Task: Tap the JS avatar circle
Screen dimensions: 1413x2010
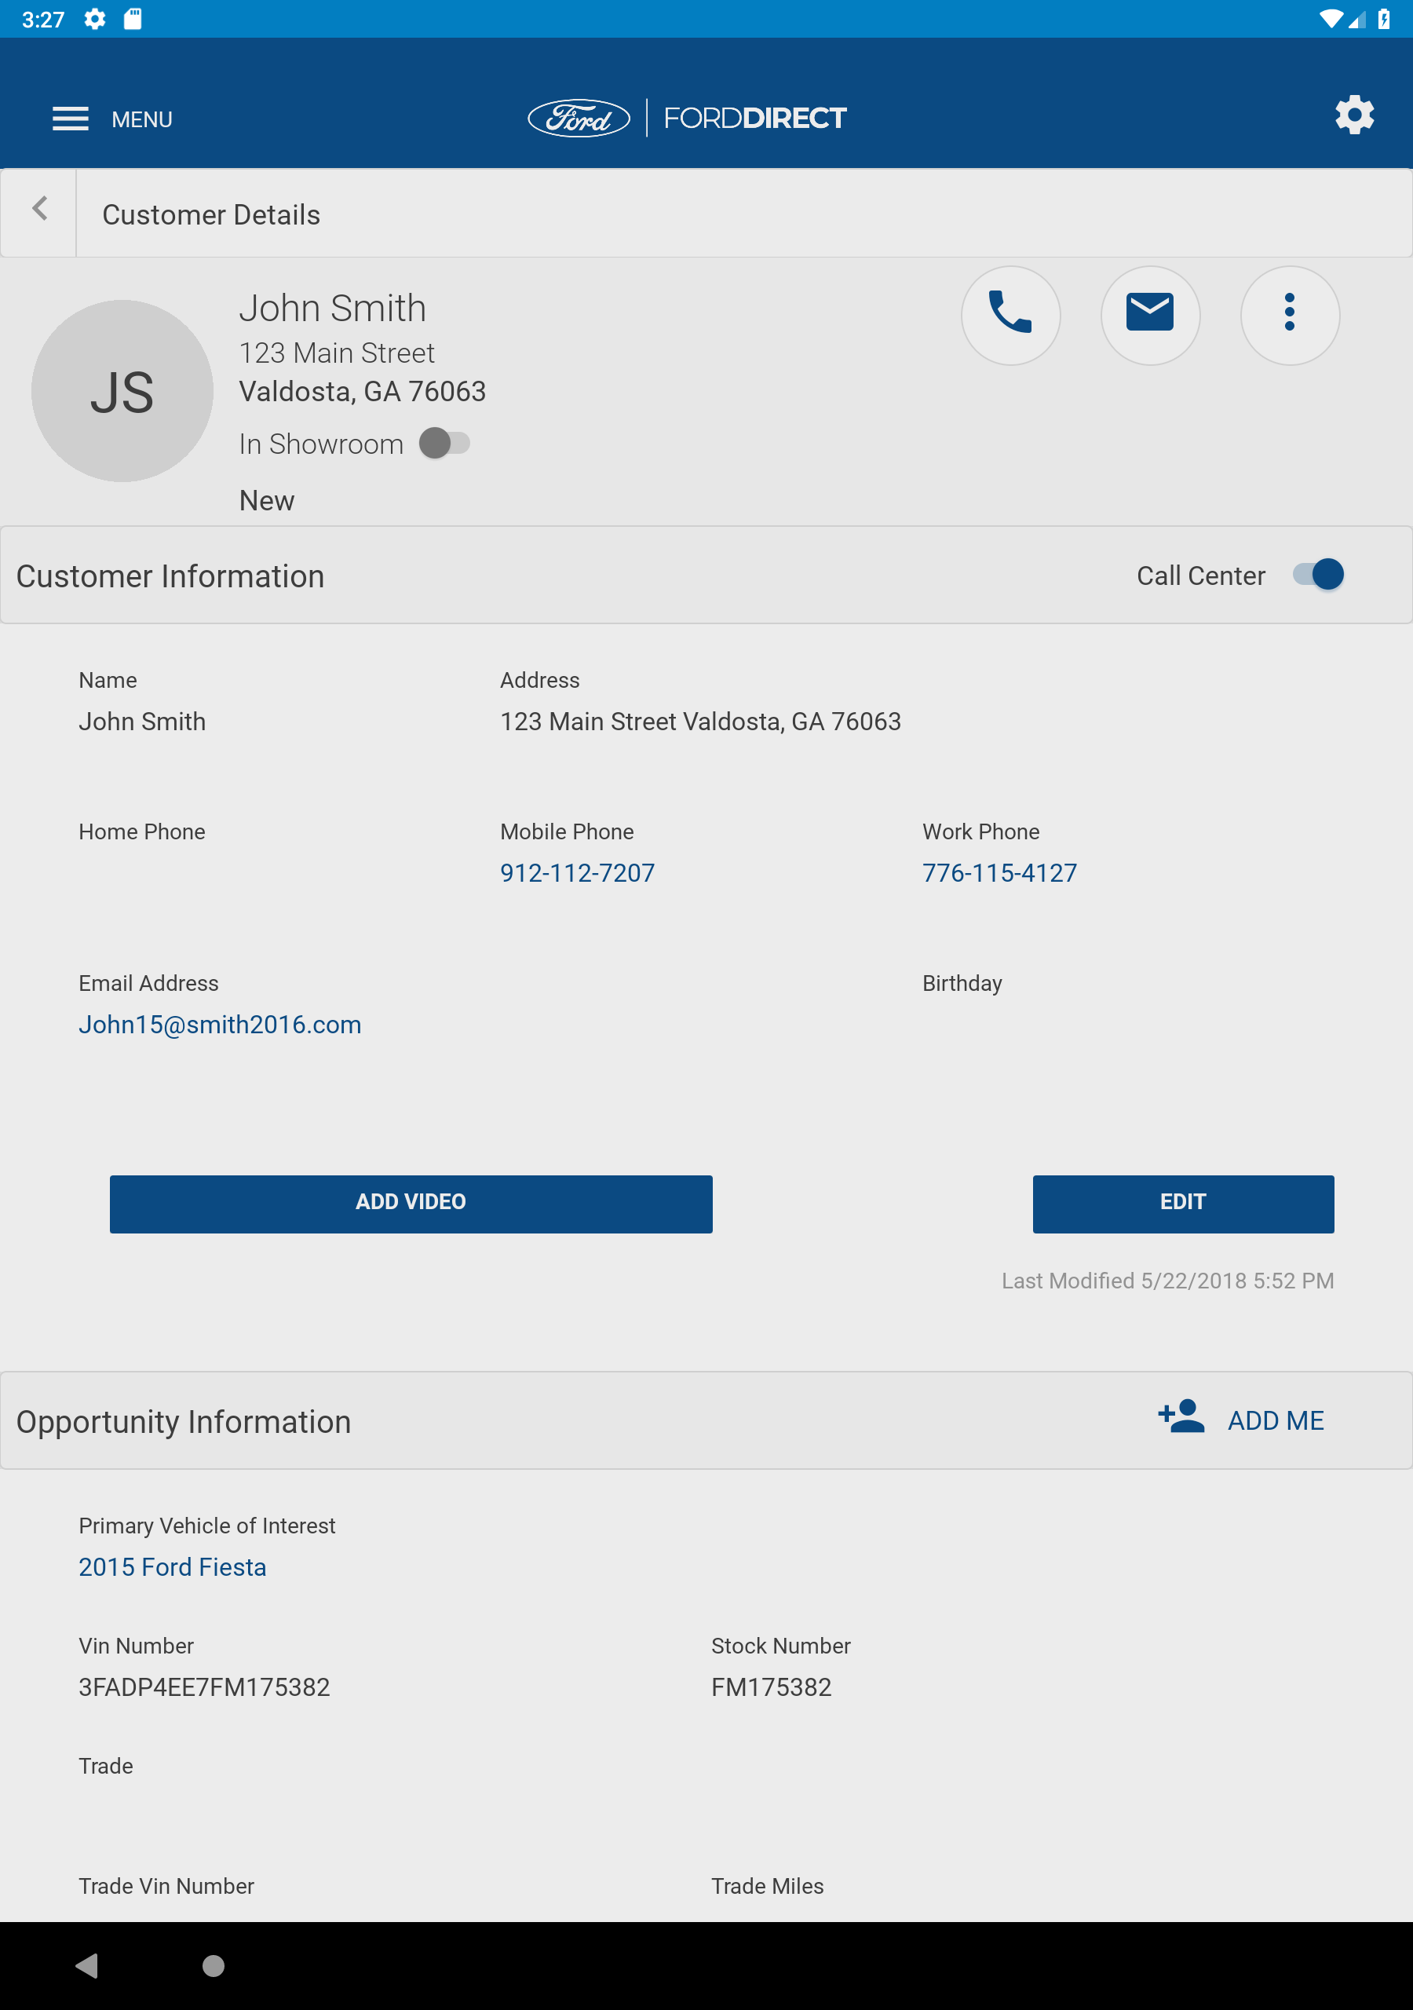Action: point(122,390)
